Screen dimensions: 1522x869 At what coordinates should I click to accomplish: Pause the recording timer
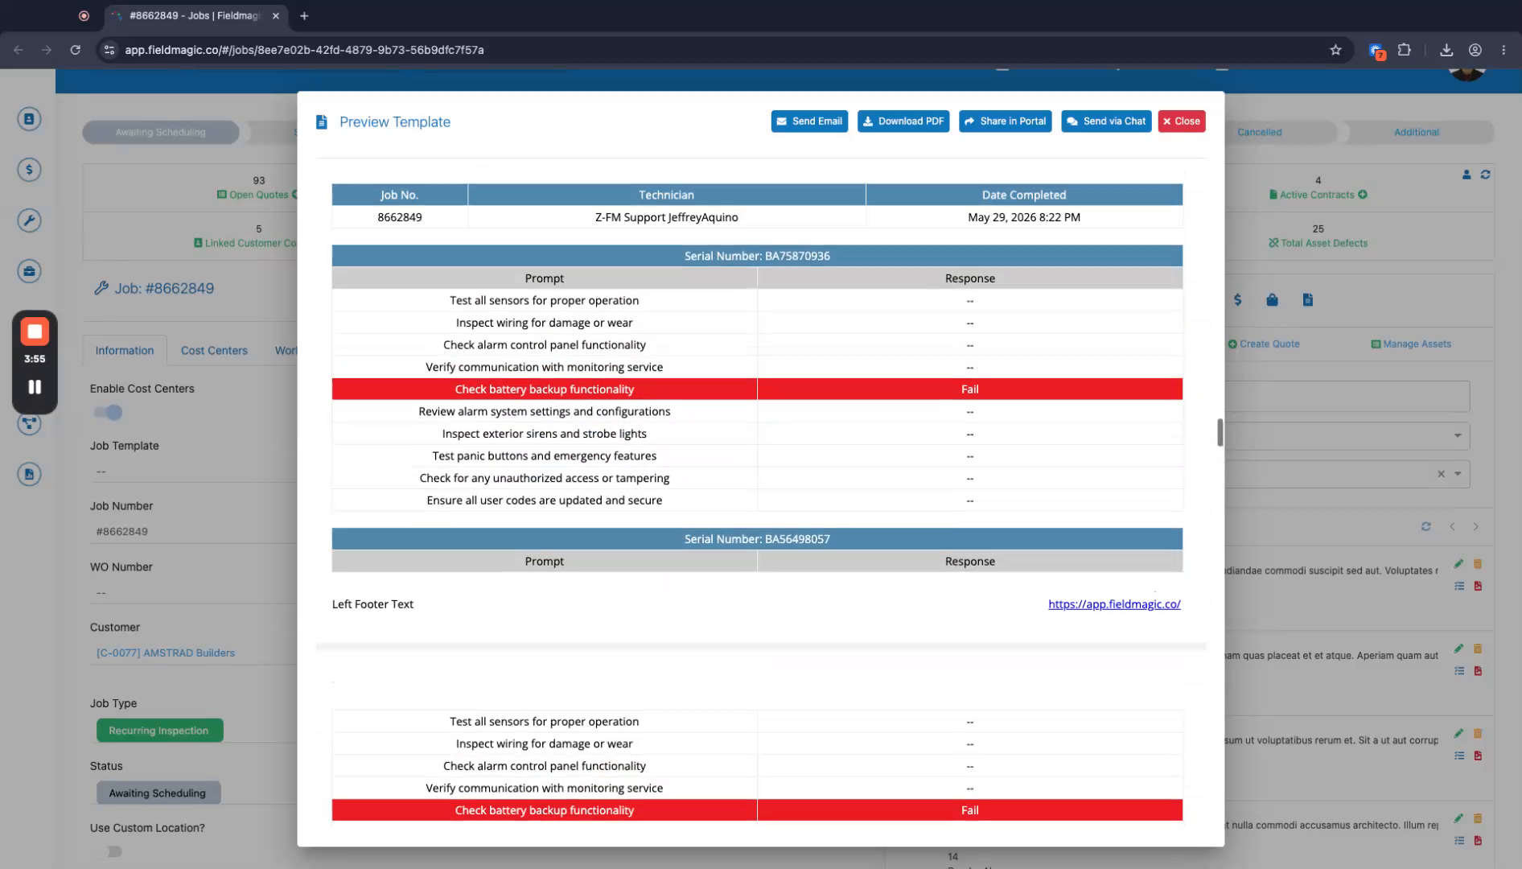[x=35, y=387]
